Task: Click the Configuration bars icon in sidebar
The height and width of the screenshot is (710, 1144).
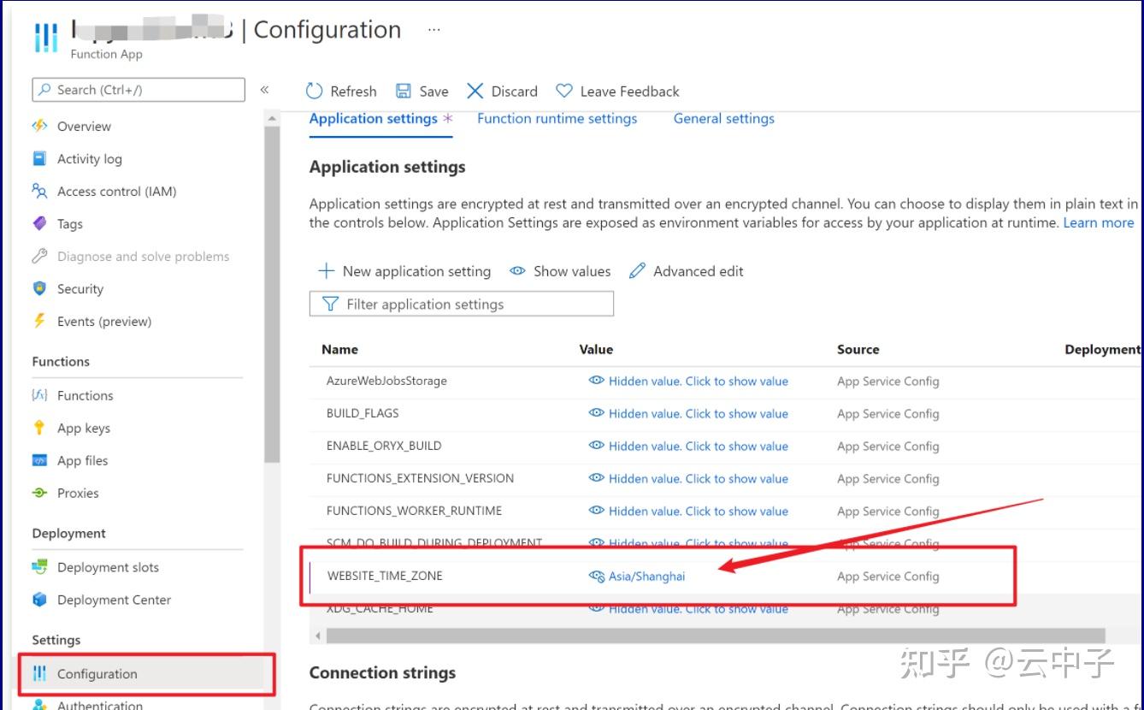Action: 39,673
